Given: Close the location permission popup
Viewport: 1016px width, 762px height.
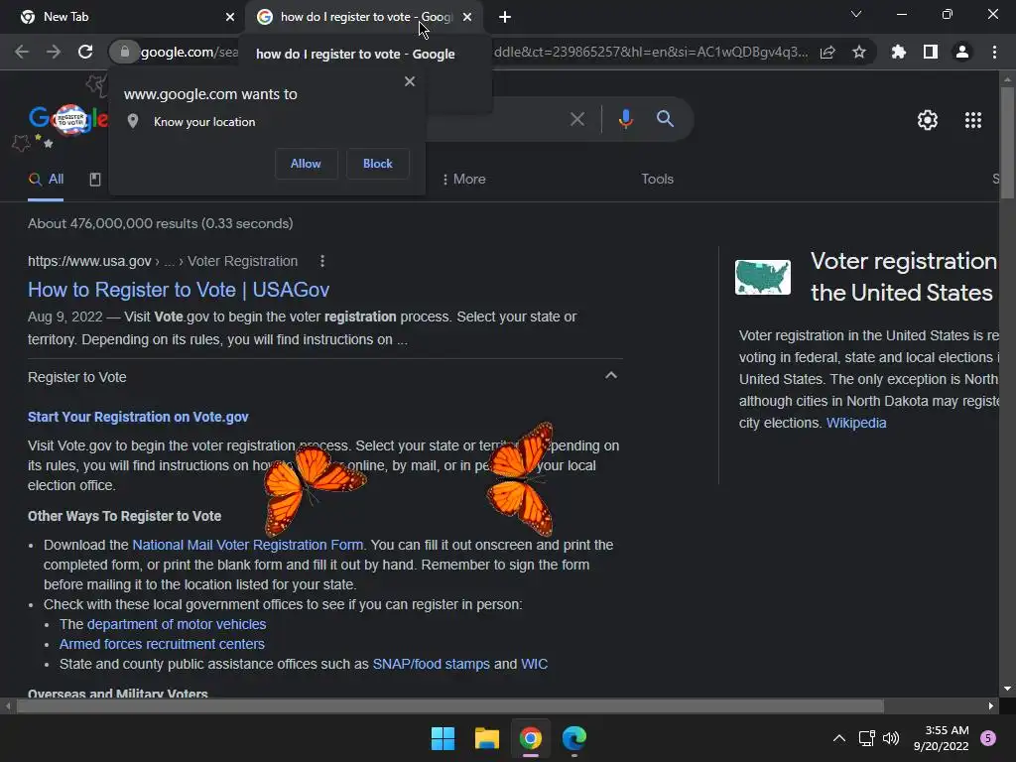Looking at the screenshot, I should click(x=410, y=81).
